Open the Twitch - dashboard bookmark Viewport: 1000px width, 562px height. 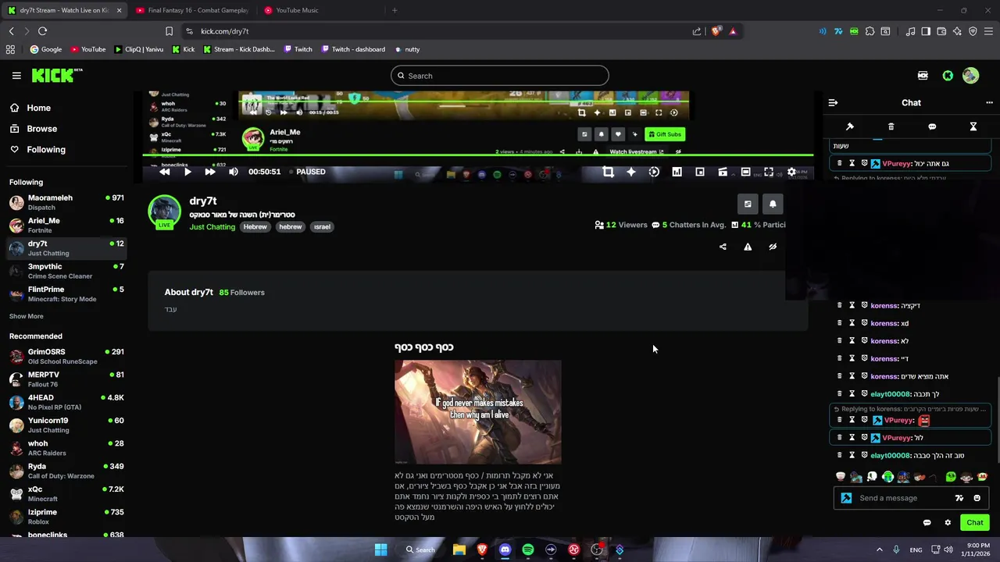pos(352,49)
